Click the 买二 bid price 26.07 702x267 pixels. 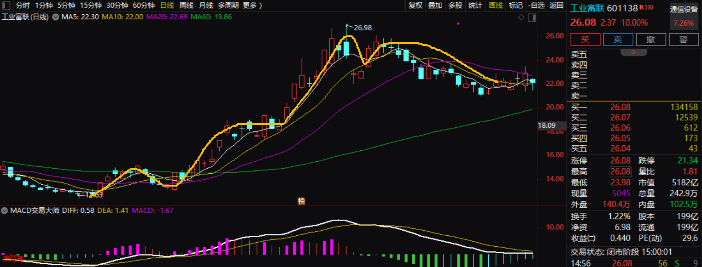[x=620, y=118]
